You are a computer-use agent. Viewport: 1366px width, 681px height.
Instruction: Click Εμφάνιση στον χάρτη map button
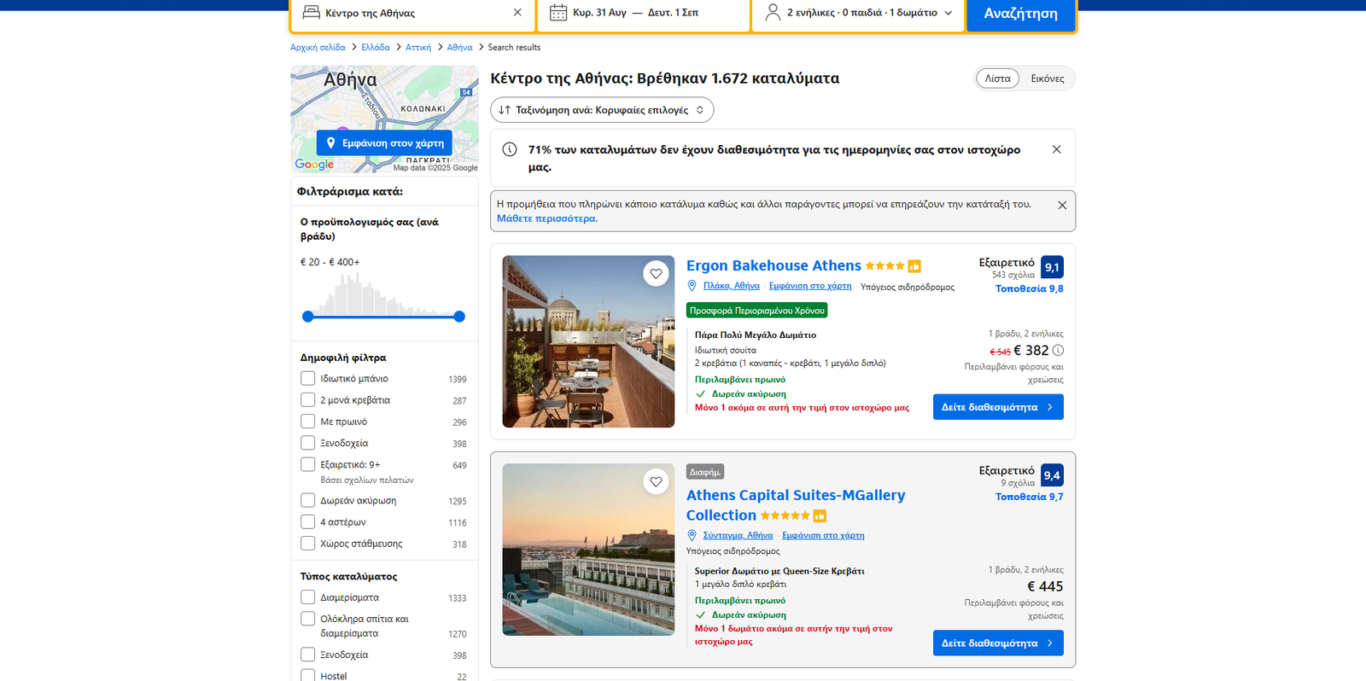pos(384,143)
